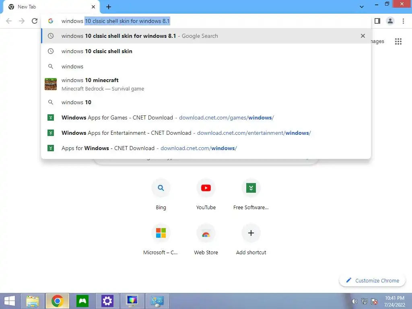The width and height of the screenshot is (412, 309).
Task: Open Windows Apps for Games CNET suggestion
Action: 206,117
